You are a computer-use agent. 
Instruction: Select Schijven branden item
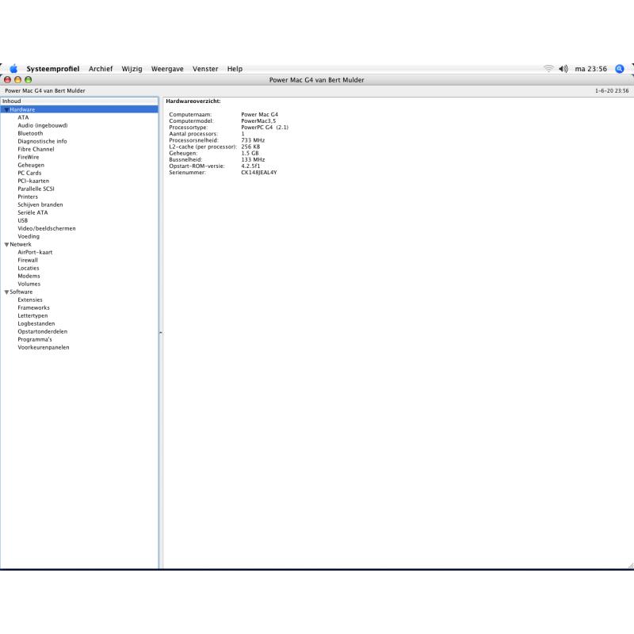40,204
